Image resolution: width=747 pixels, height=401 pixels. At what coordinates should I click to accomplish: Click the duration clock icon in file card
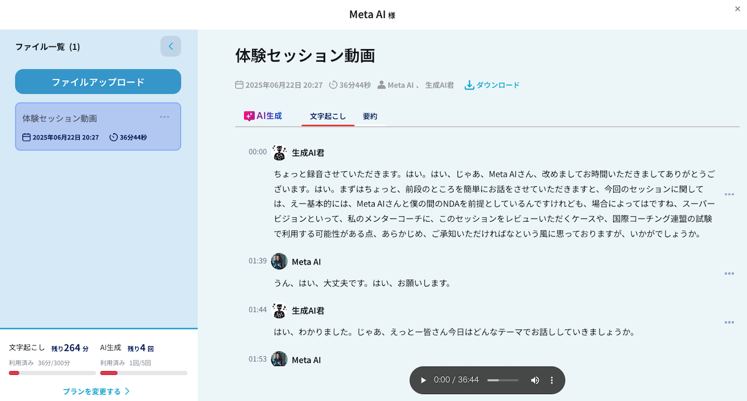coord(113,137)
